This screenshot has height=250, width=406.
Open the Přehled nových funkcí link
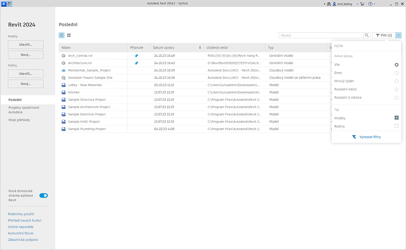pyautogui.click(x=24, y=220)
